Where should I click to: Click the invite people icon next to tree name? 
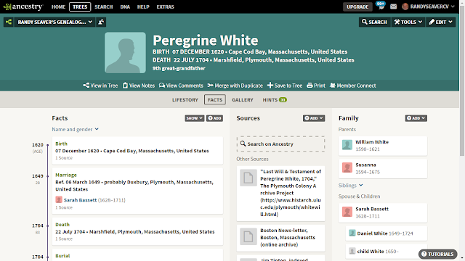pyautogui.click(x=101, y=22)
